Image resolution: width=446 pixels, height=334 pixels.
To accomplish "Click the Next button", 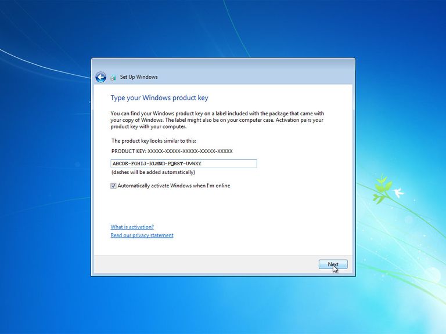I will [x=333, y=264].
